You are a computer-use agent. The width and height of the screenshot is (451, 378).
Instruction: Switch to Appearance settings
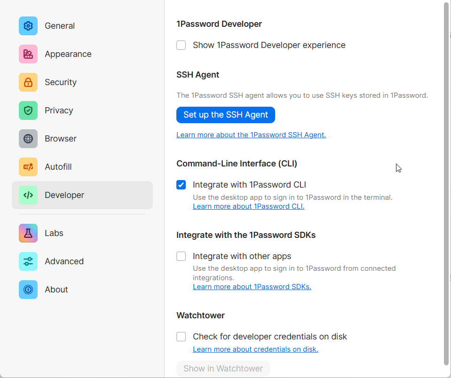tap(82, 54)
